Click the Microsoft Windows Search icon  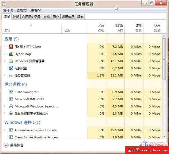tap(11, 106)
